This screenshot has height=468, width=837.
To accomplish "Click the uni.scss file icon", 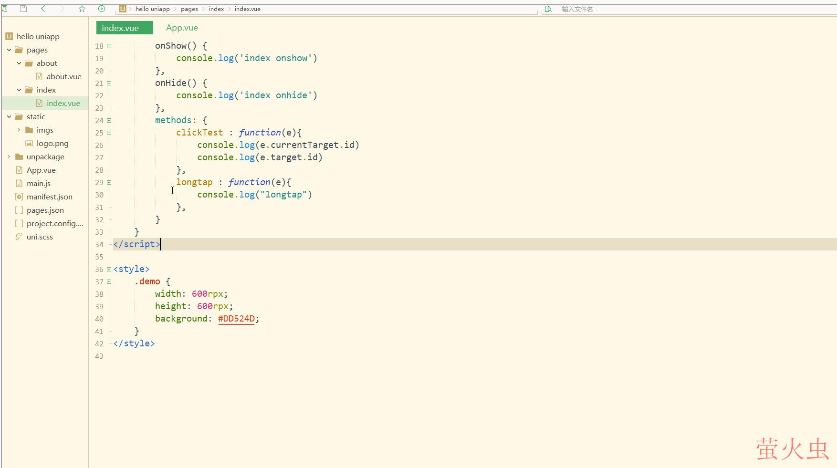I will click(x=19, y=237).
